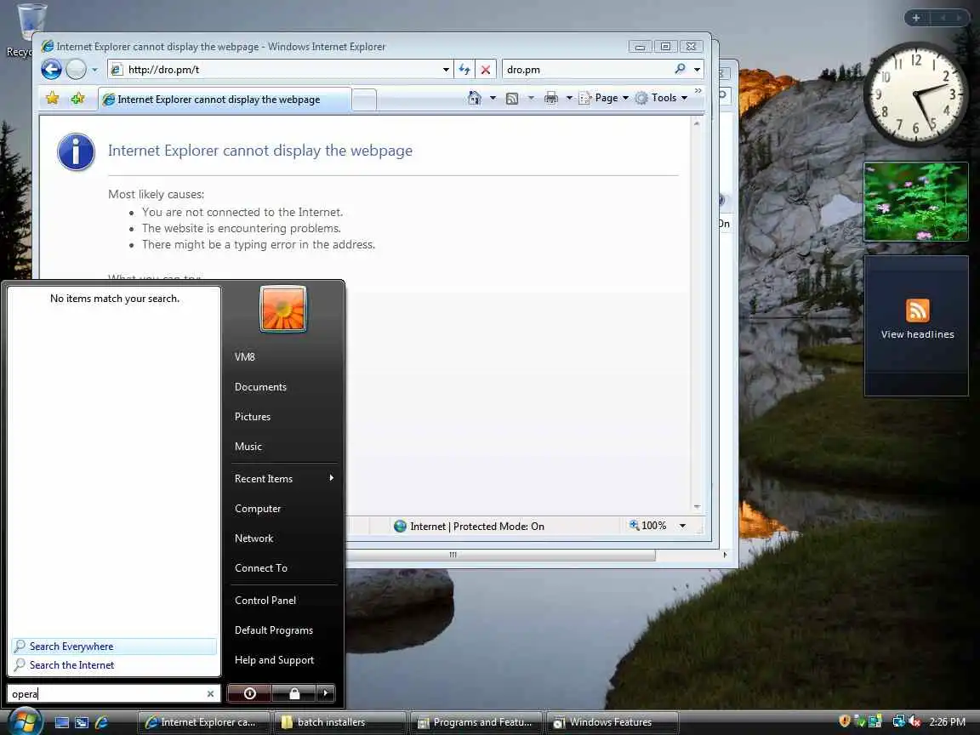Click the dro.pm search box
Image resolution: width=980 pixels, height=735 pixels.
[x=588, y=70]
